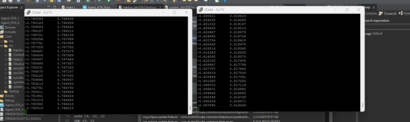
Task: Click the Src folder icon
Action: click(x=6, y=46)
